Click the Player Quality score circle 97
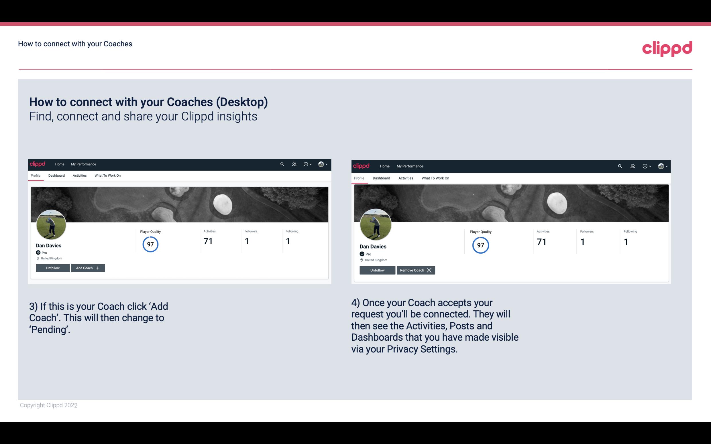The height and width of the screenshot is (444, 711). click(x=150, y=244)
